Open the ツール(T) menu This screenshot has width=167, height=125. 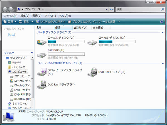coord(50,16)
